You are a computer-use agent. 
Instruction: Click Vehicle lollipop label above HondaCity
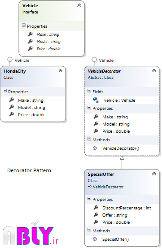[22, 61]
